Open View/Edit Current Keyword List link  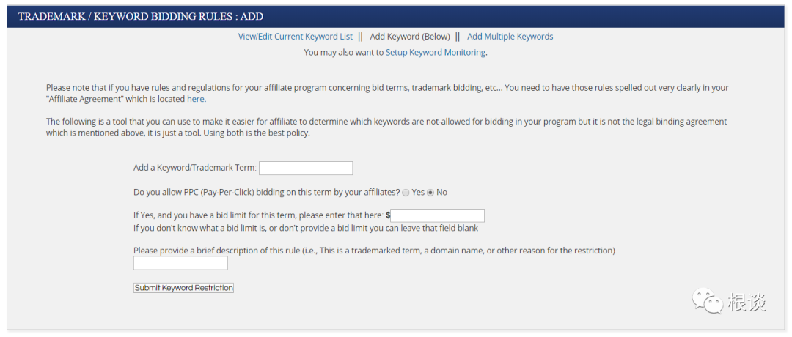pyautogui.click(x=295, y=37)
